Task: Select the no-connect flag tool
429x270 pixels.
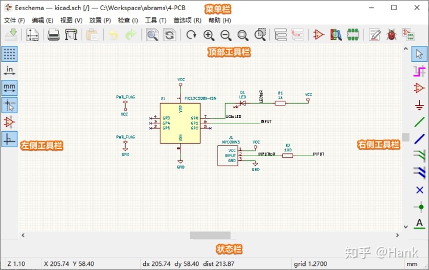Action: (419, 190)
